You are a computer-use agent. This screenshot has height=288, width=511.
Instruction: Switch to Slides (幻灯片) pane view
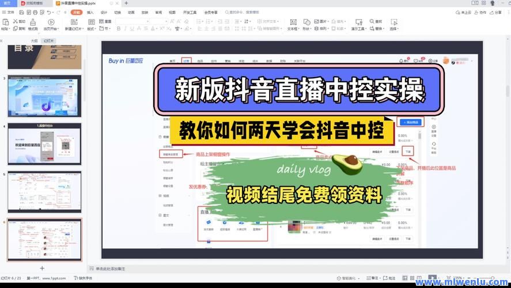49,41
